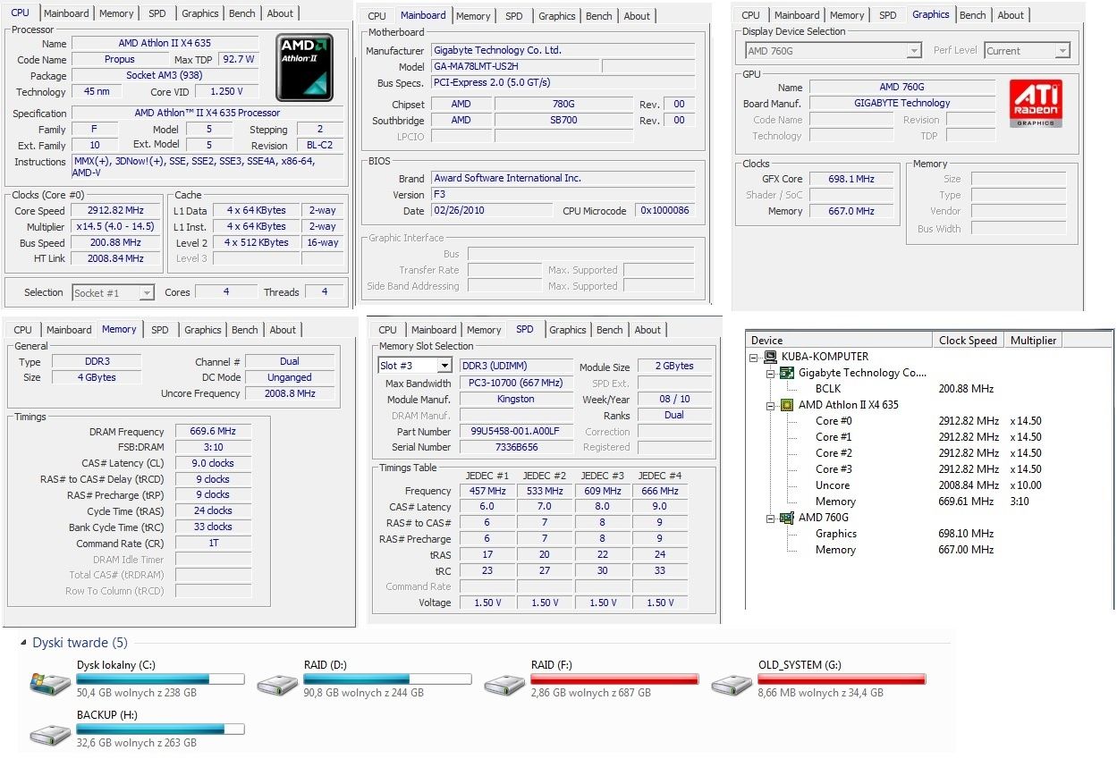Click the Serial Number 7336B656
1117x759 pixels.
click(x=516, y=447)
